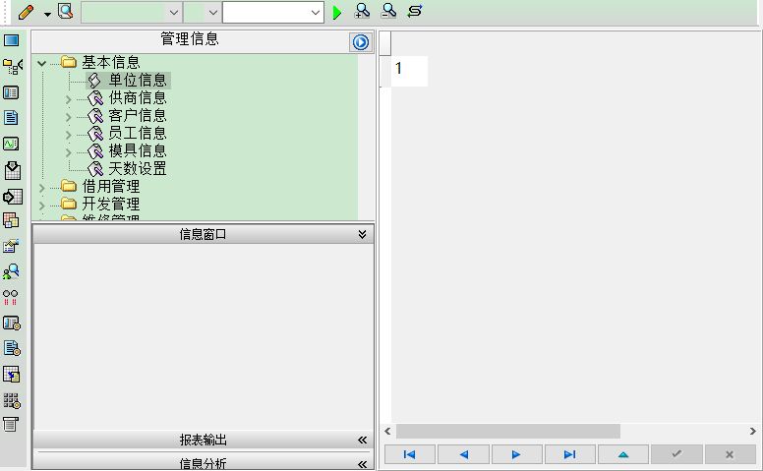Click the 信息窗口 panel header
The image size is (763, 471).
203,235
